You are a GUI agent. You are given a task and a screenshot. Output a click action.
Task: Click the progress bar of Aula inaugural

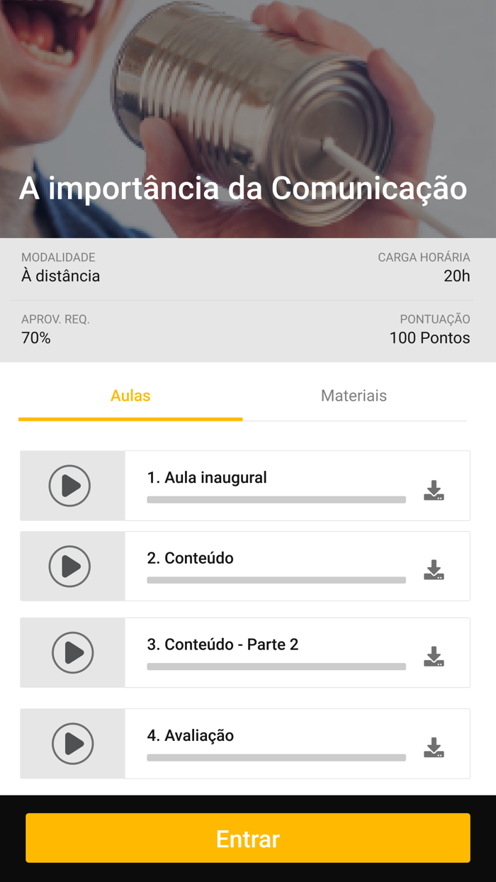[x=276, y=500]
